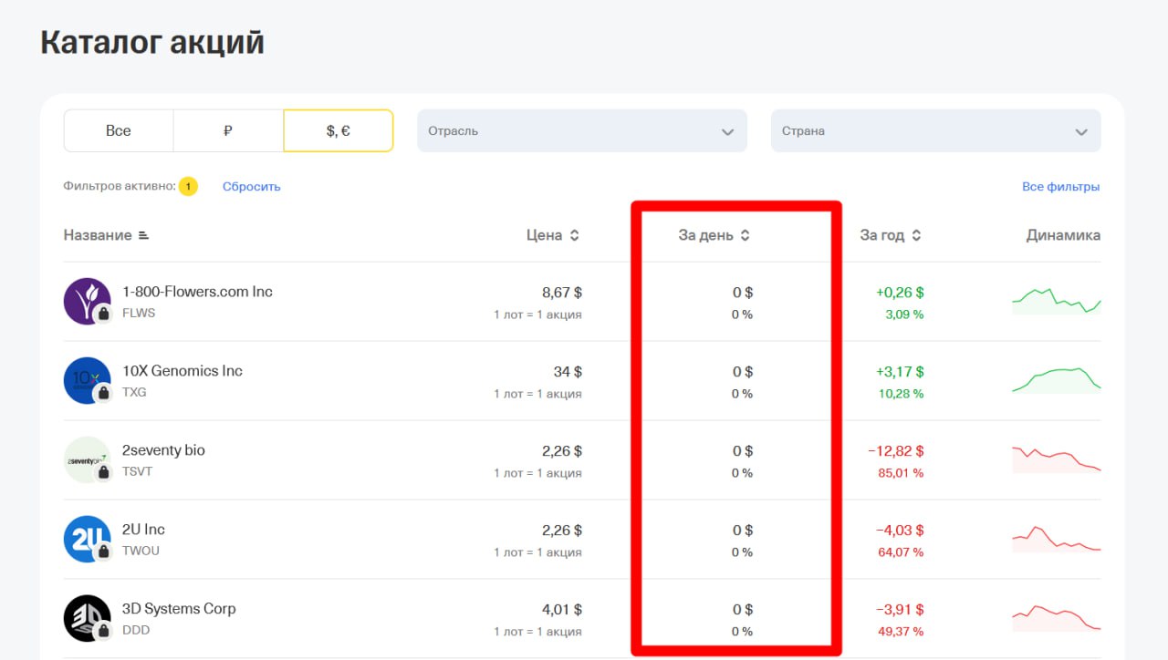The width and height of the screenshot is (1168, 660).
Task: Select the Все currency tab
Action: (119, 130)
